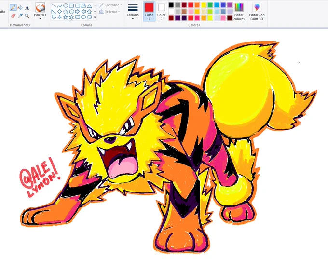Select the indigo blue swatch in the top row
Screen dimensions: 328x260
click(223, 5)
